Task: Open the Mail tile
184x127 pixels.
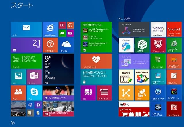Action: 26,29
